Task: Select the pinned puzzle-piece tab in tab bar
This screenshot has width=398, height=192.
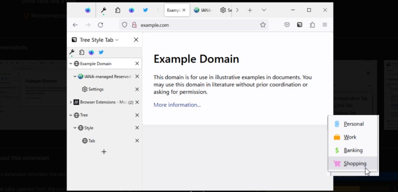Action: pyautogui.click(x=117, y=10)
